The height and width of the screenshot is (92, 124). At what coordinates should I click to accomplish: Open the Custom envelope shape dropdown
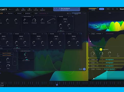click(93, 47)
